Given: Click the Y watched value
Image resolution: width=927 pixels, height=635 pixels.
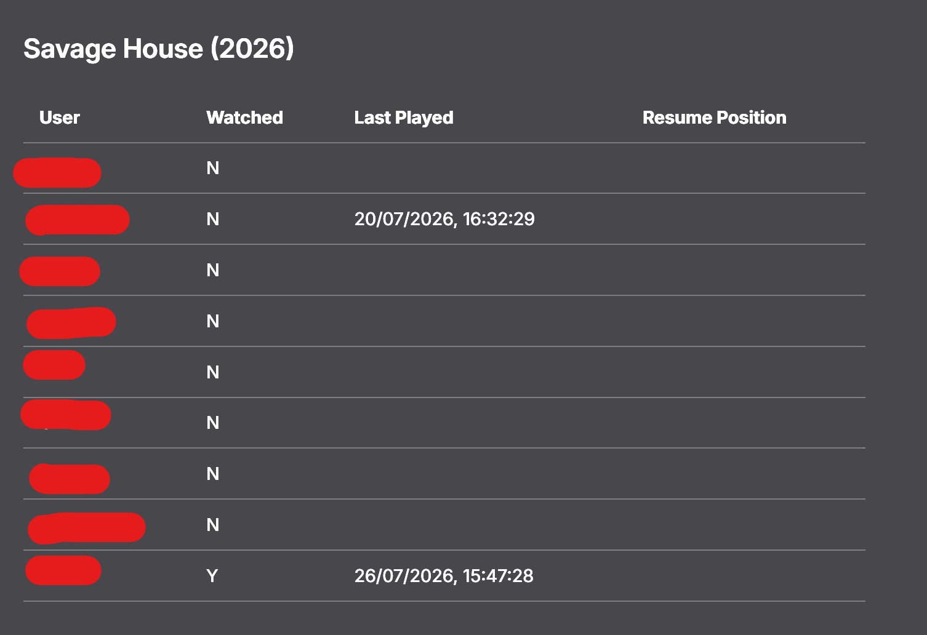Looking at the screenshot, I should (x=212, y=576).
